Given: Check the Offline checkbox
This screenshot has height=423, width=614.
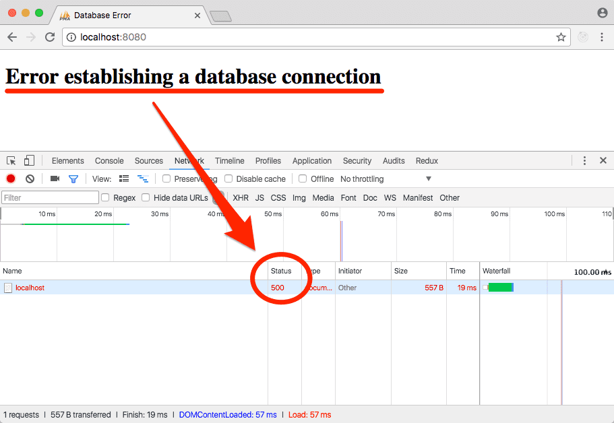Looking at the screenshot, I should click(x=303, y=178).
